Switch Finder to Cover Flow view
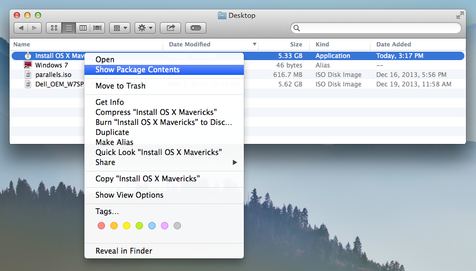Screen dimensions: 476x271 pyautogui.click(x=98, y=28)
